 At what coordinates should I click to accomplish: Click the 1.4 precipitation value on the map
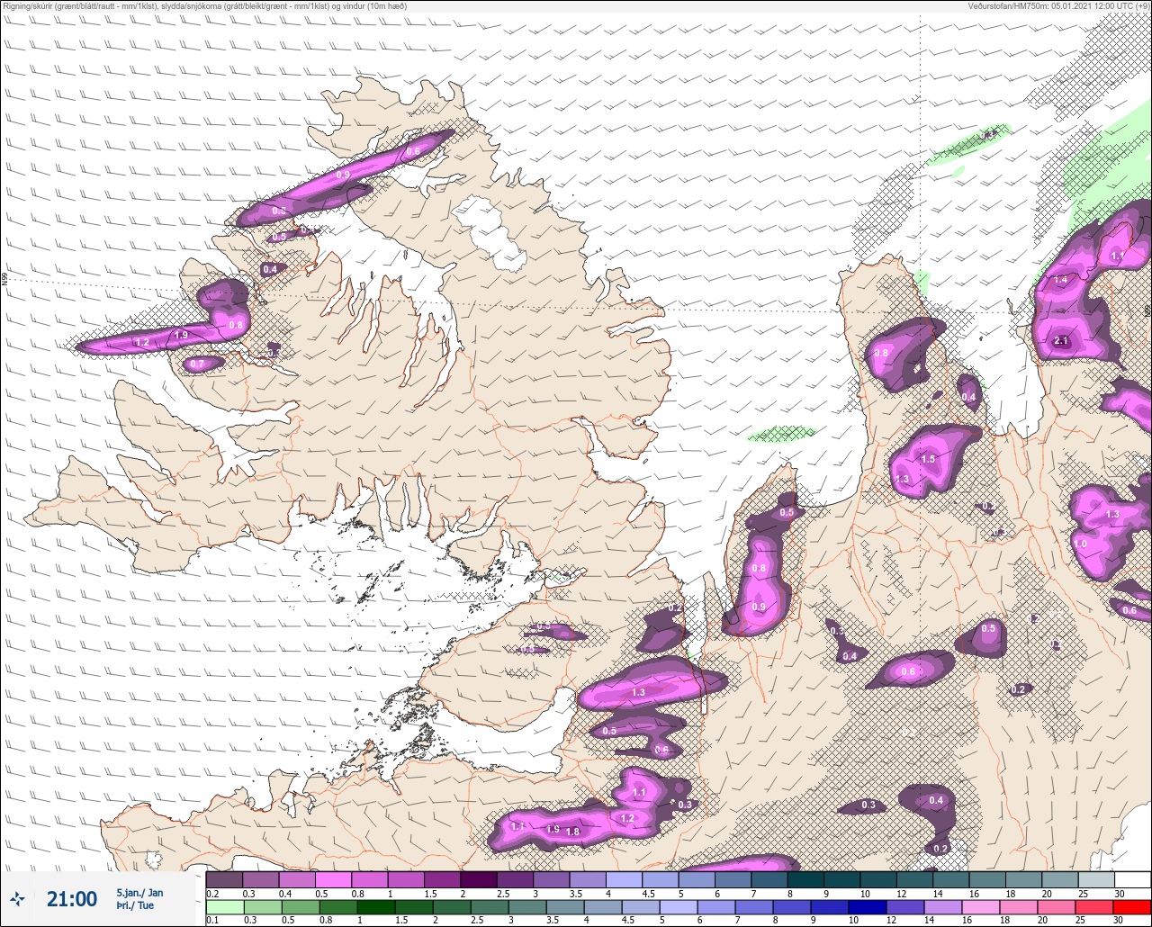point(1060,280)
